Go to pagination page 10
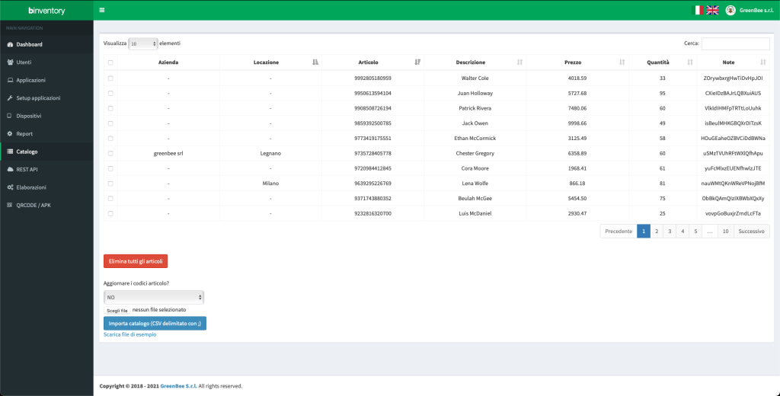Screen dimensions: 780x396 click(726, 232)
